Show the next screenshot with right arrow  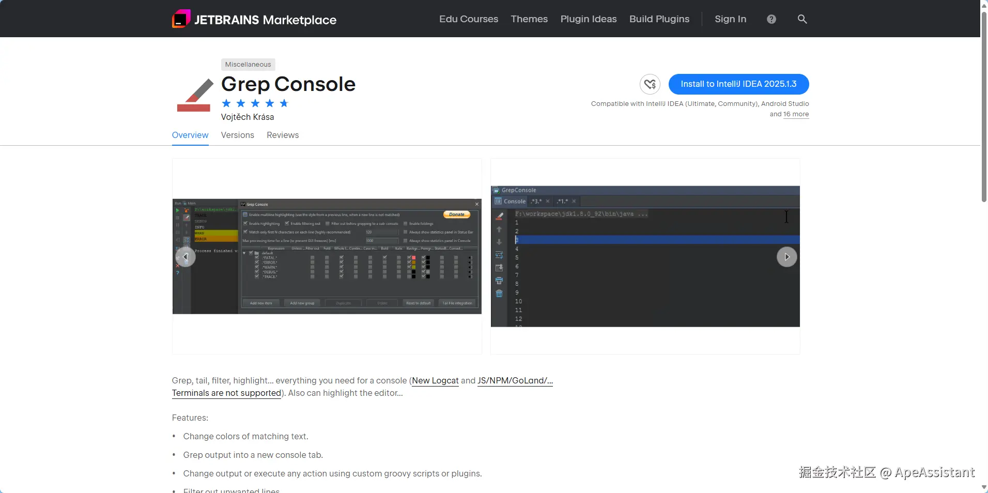point(787,257)
